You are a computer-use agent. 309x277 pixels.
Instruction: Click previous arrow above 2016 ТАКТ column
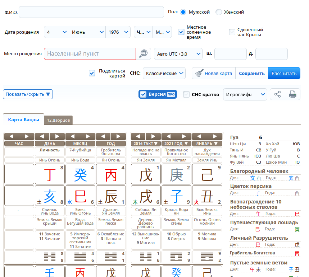(138, 136)
